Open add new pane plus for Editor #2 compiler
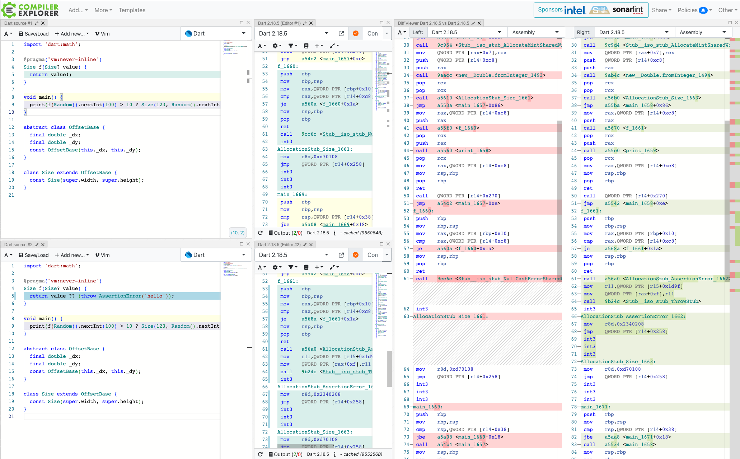 click(x=319, y=267)
